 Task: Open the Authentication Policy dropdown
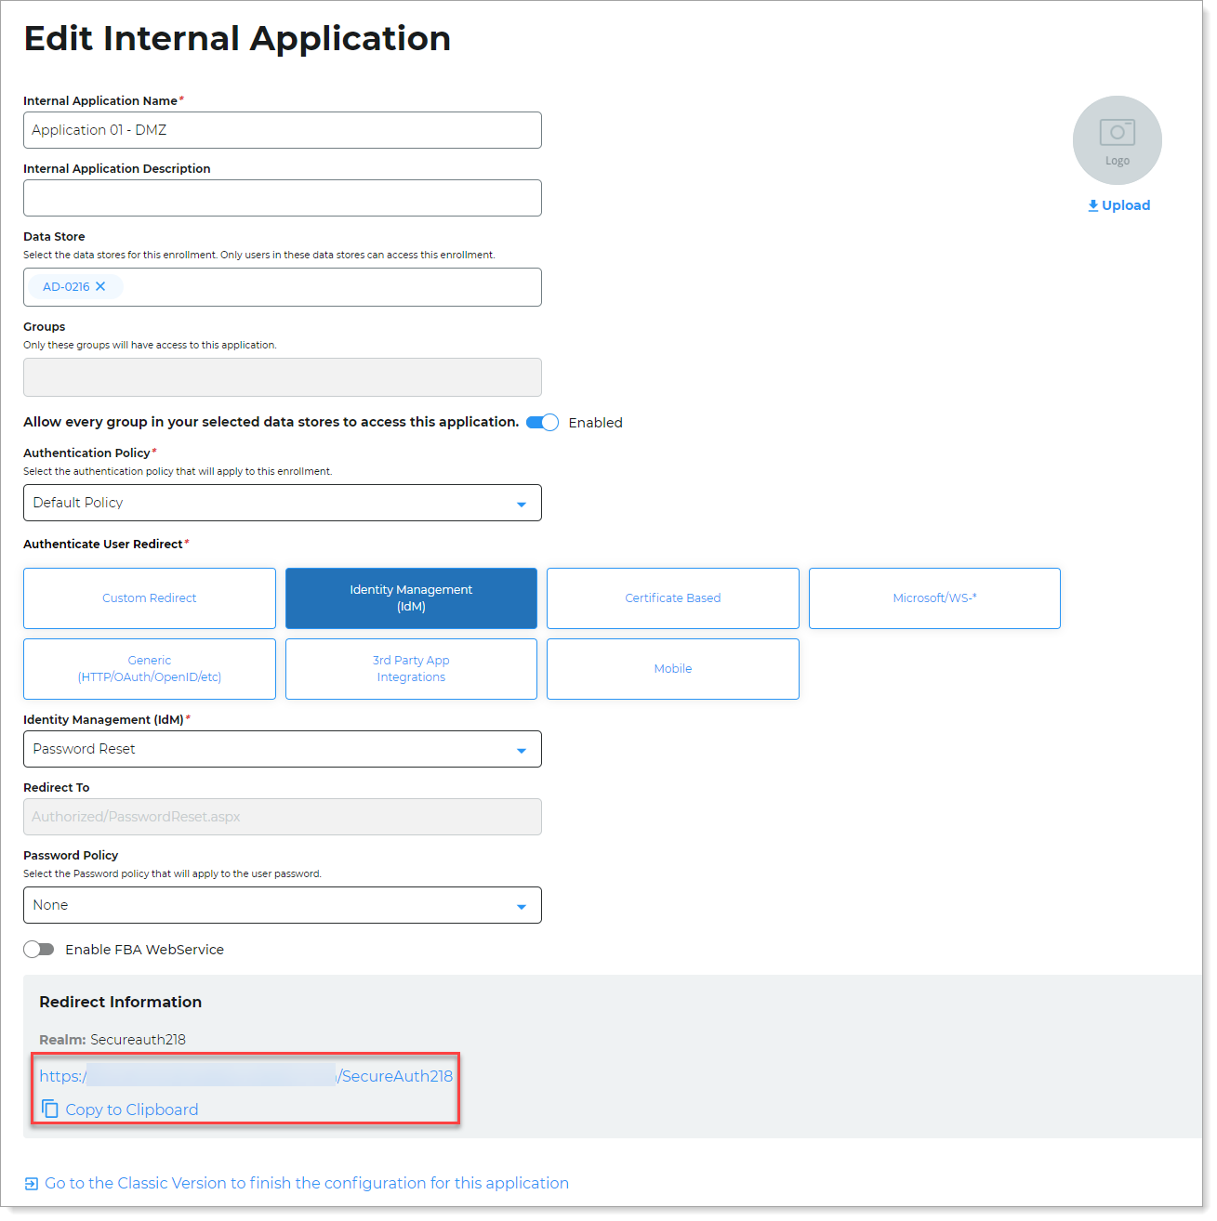[282, 503]
